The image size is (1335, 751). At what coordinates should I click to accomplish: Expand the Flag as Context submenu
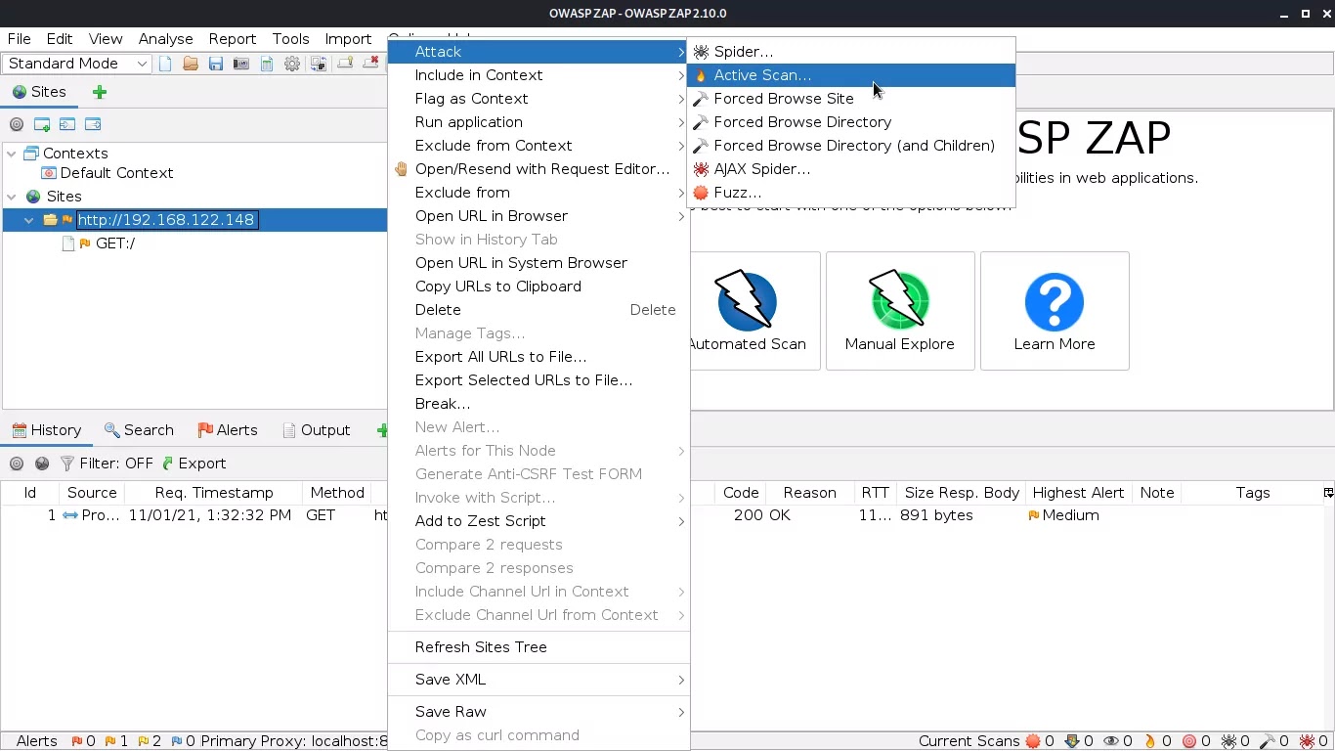(x=538, y=99)
